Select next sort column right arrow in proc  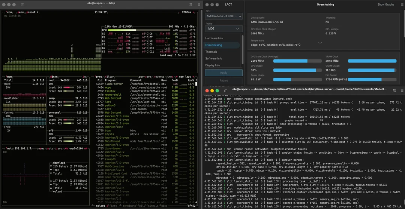[194, 77]
